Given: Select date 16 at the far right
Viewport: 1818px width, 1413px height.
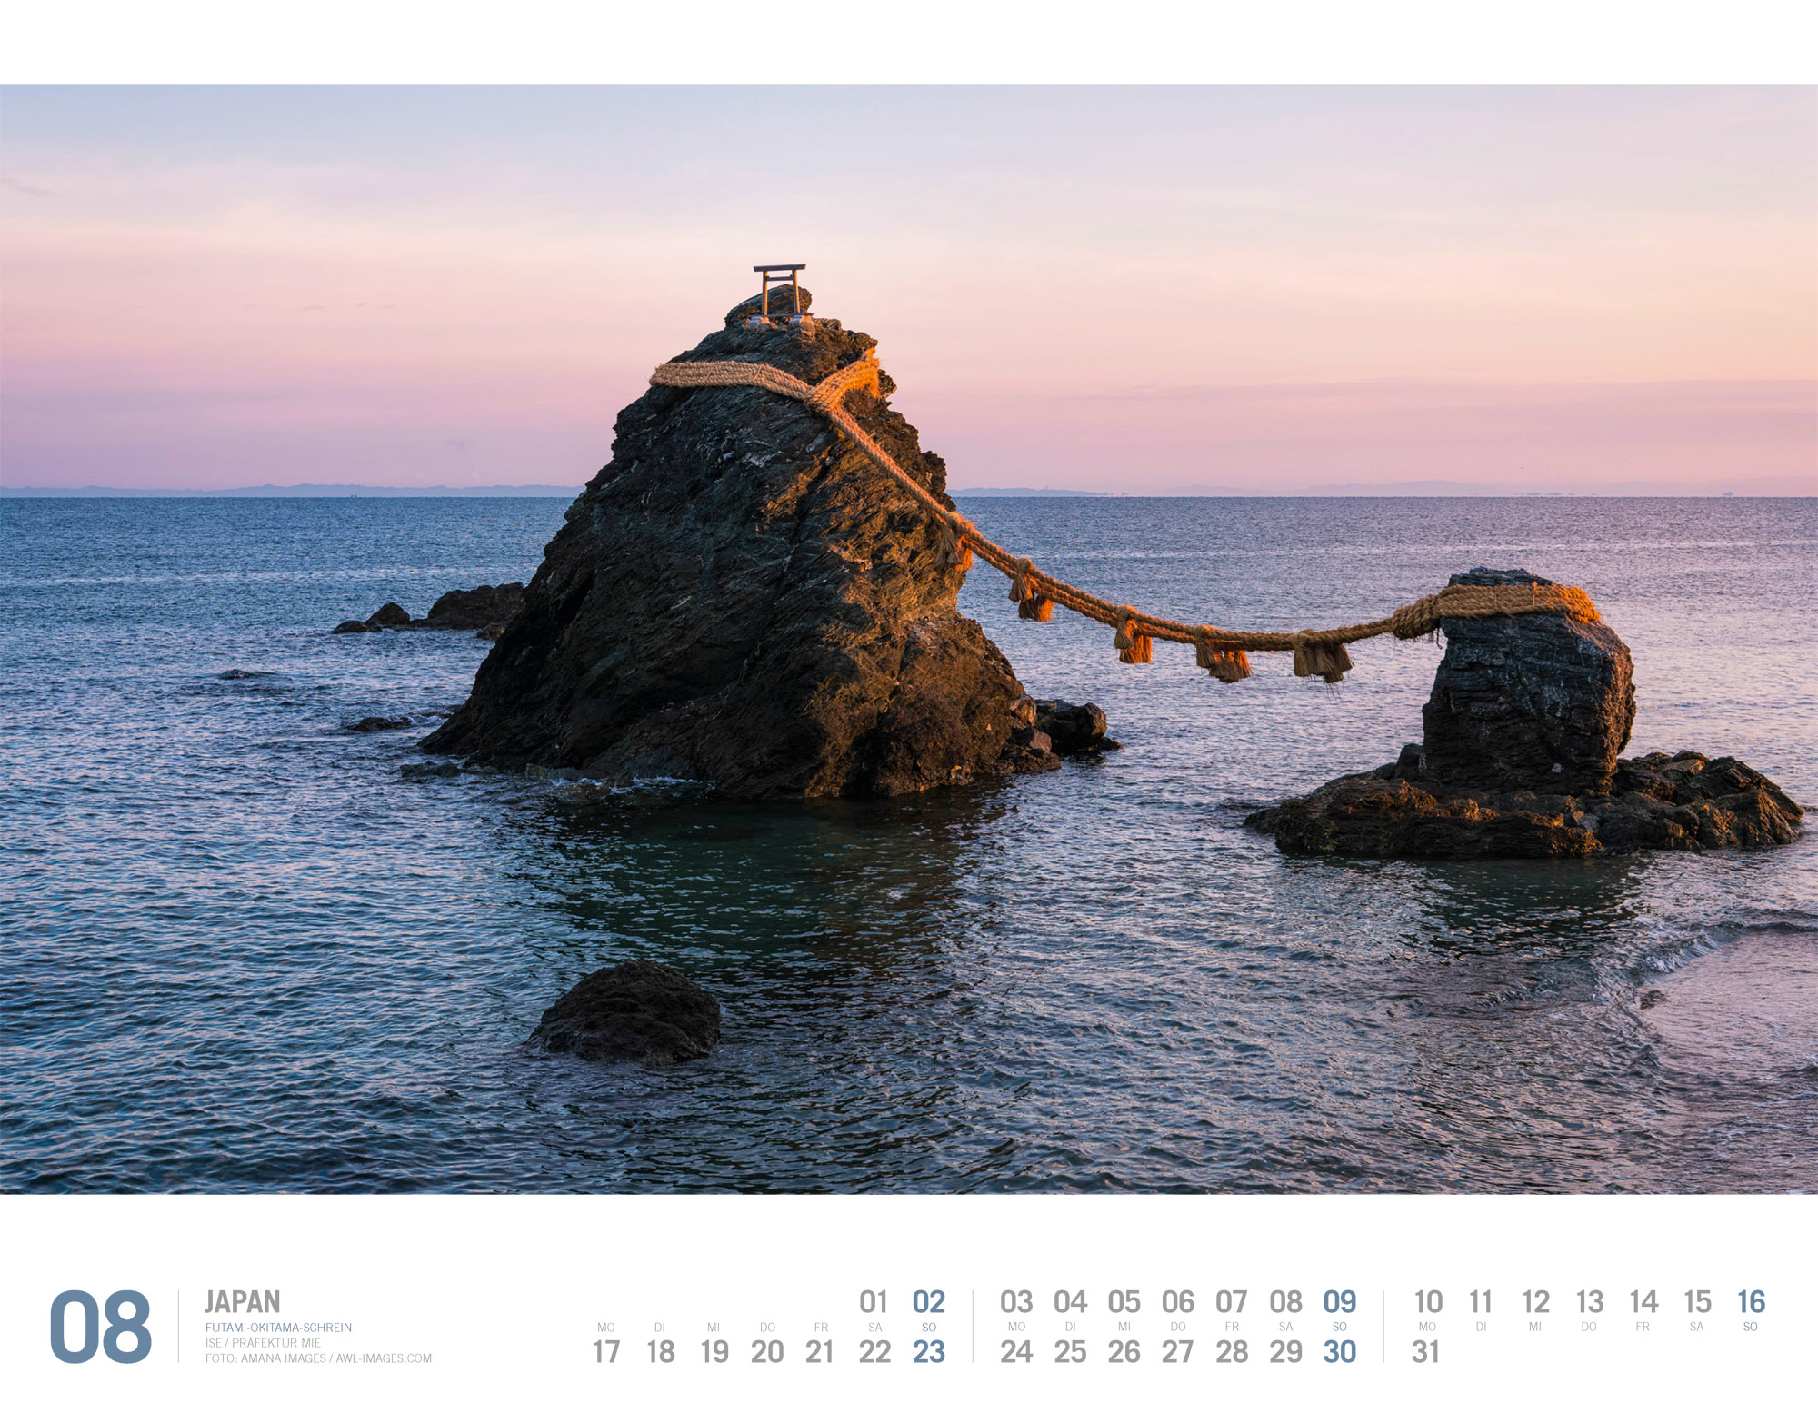Looking at the screenshot, I should tap(1750, 1302).
